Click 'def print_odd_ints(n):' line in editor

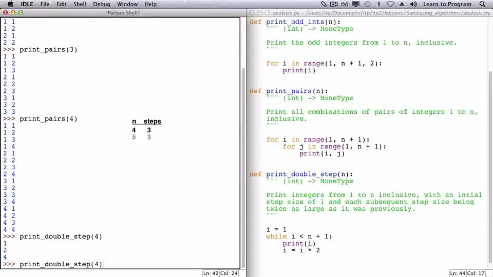point(295,22)
